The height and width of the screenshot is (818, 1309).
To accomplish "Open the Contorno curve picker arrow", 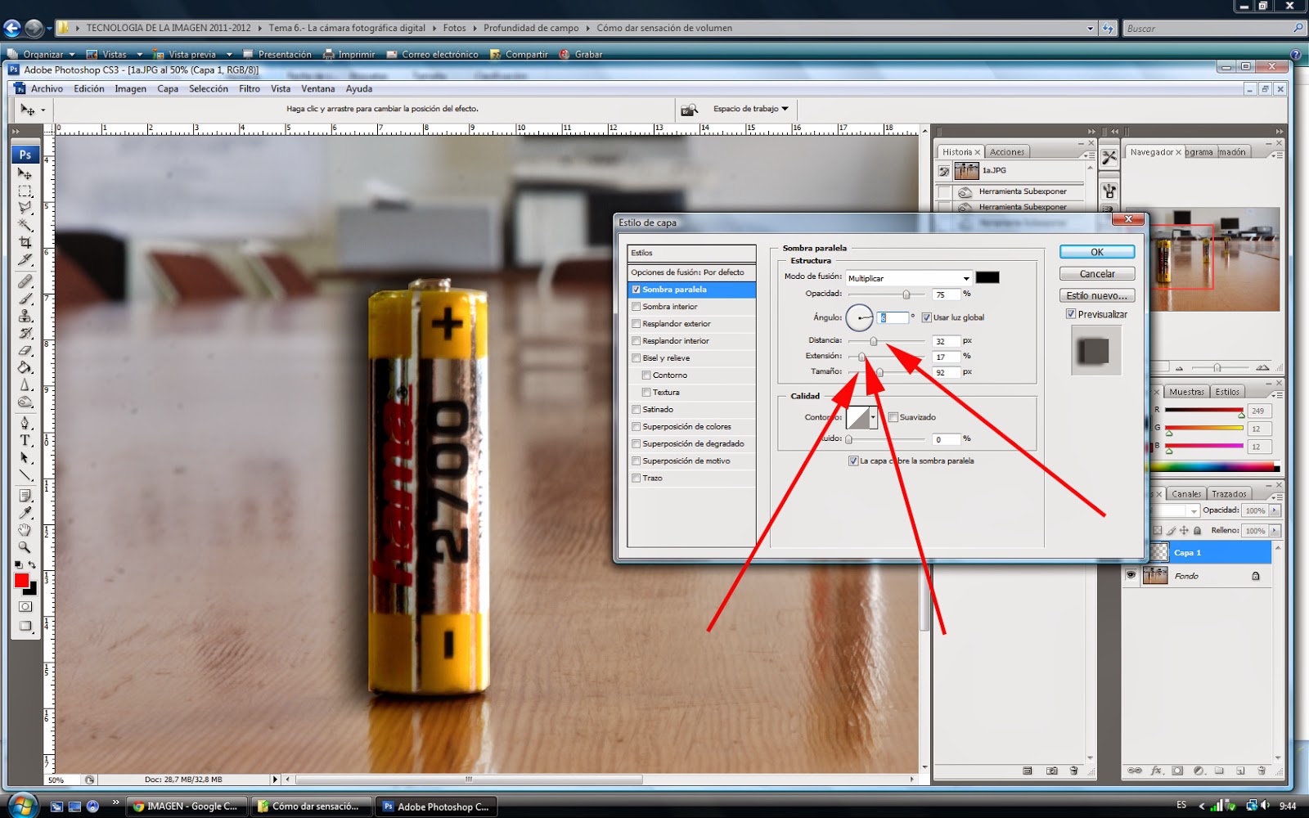I will click(874, 417).
